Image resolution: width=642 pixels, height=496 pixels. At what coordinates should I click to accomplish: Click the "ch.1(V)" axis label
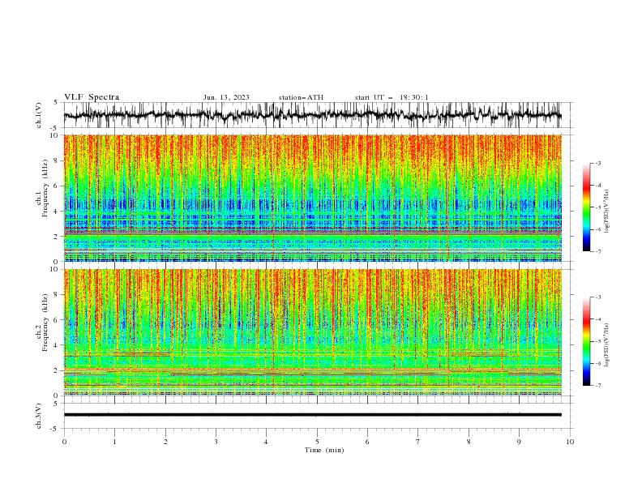coord(39,115)
